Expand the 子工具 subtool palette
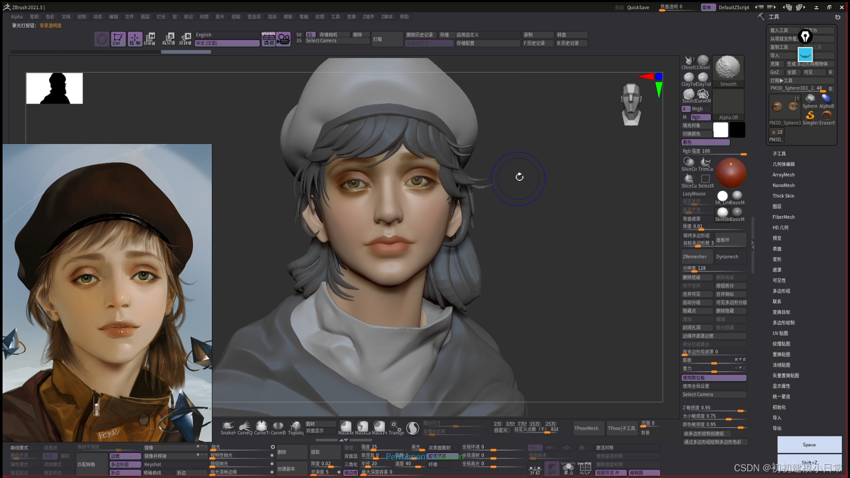The width and height of the screenshot is (850, 478). [x=779, y=154]
